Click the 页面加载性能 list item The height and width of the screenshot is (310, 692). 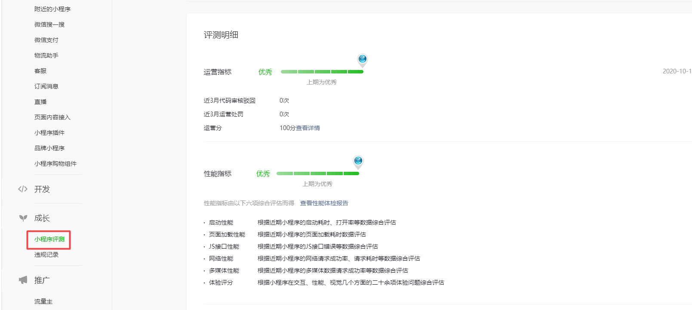point(227,234)
